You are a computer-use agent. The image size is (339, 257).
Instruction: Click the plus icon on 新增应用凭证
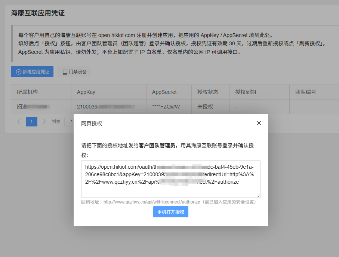tap(19, 72)
